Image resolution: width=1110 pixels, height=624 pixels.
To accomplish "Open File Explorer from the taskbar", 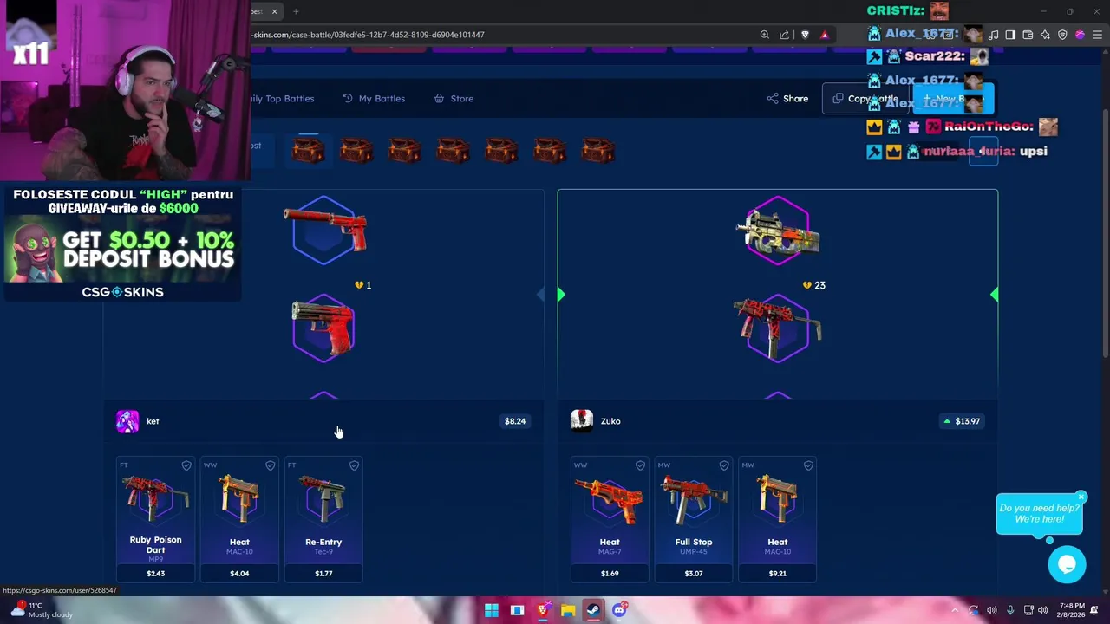I will coord(568,610).
